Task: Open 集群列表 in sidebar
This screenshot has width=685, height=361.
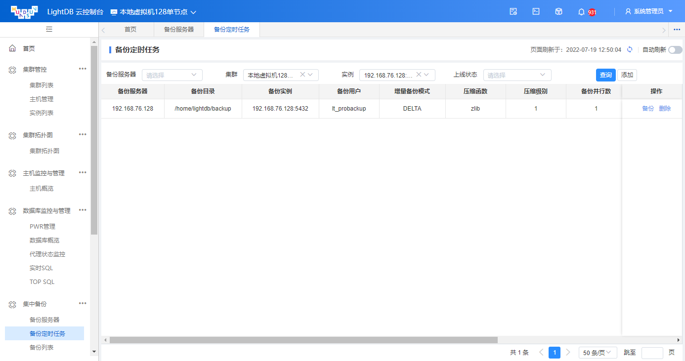Action: tap(42, 85)
